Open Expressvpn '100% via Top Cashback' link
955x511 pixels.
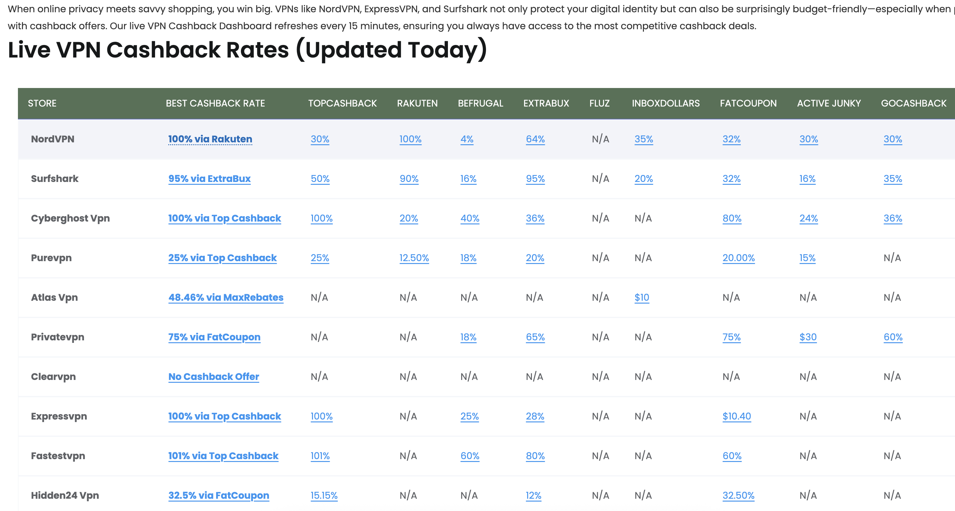pos(225,417)
